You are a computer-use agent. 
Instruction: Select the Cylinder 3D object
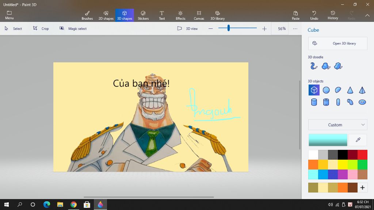tap(314, 102)
